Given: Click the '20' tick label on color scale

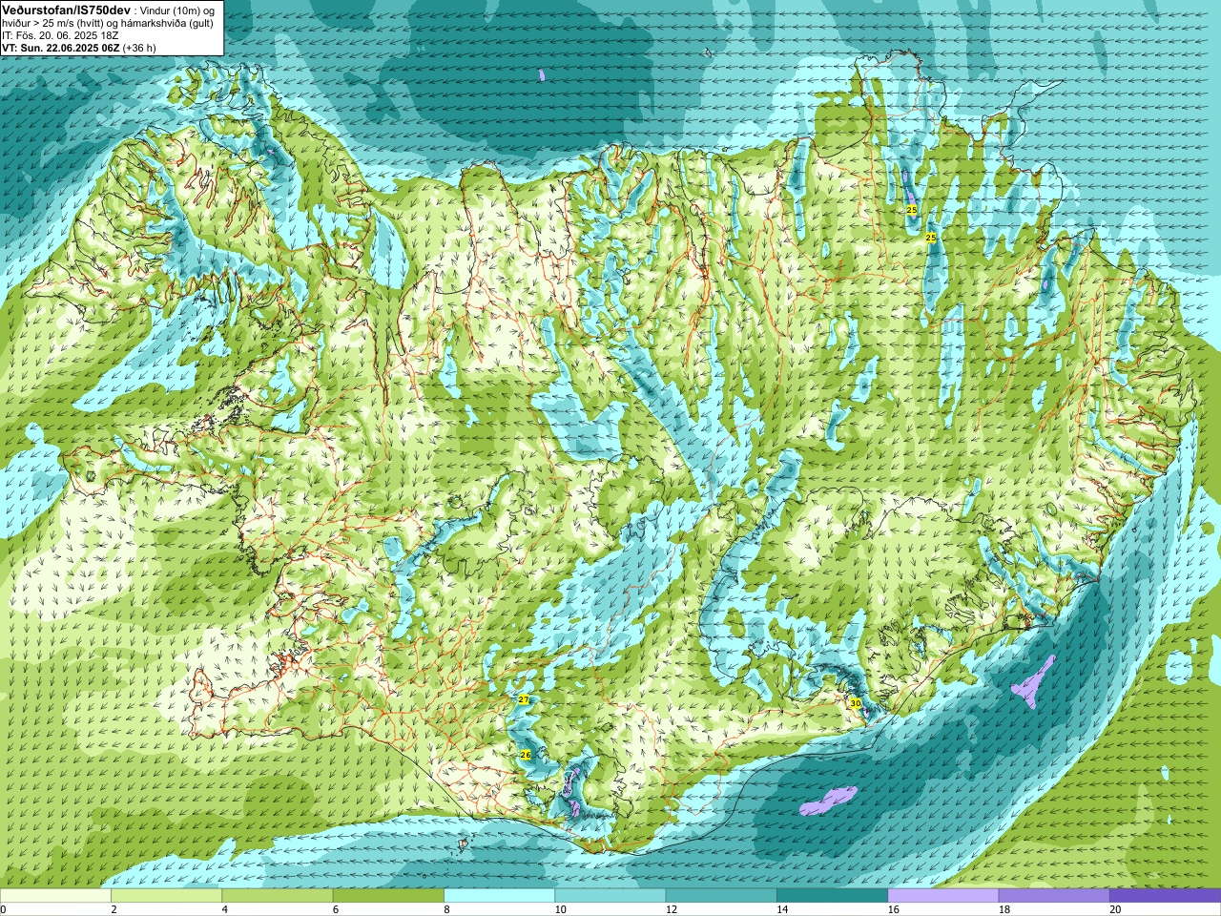Looking at the screenshot, I should point(1115,909).
